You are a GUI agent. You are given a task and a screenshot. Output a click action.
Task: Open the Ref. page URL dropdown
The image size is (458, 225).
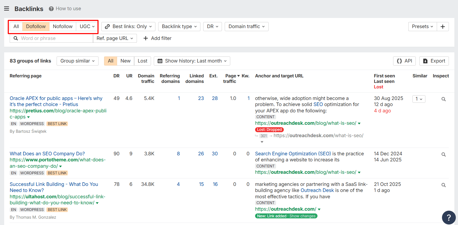(x=115, y=38)
